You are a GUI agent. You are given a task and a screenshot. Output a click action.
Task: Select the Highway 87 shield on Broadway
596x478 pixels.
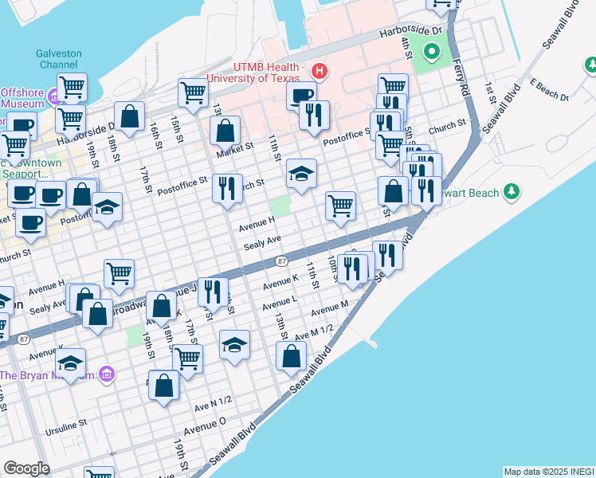click(281, 261)
